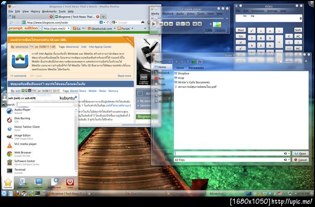Viewport: 315px width, 207px height.
Task: Click the AC key in KCalc
Action: pyautogui.click(x=298, y=36)
